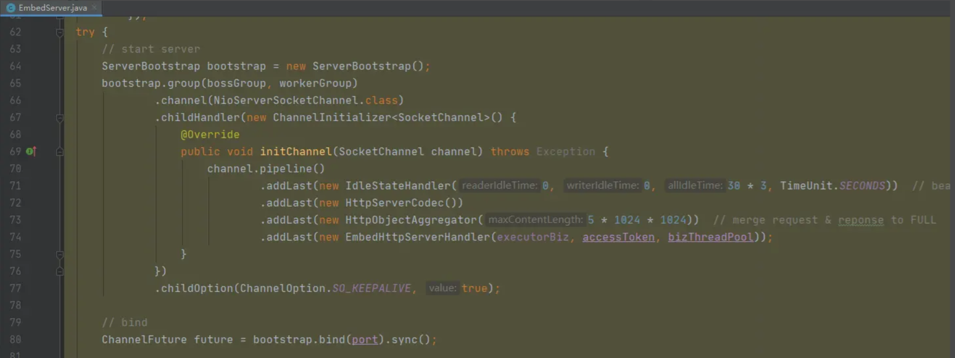Click the initChannel method name

[295, 152]
